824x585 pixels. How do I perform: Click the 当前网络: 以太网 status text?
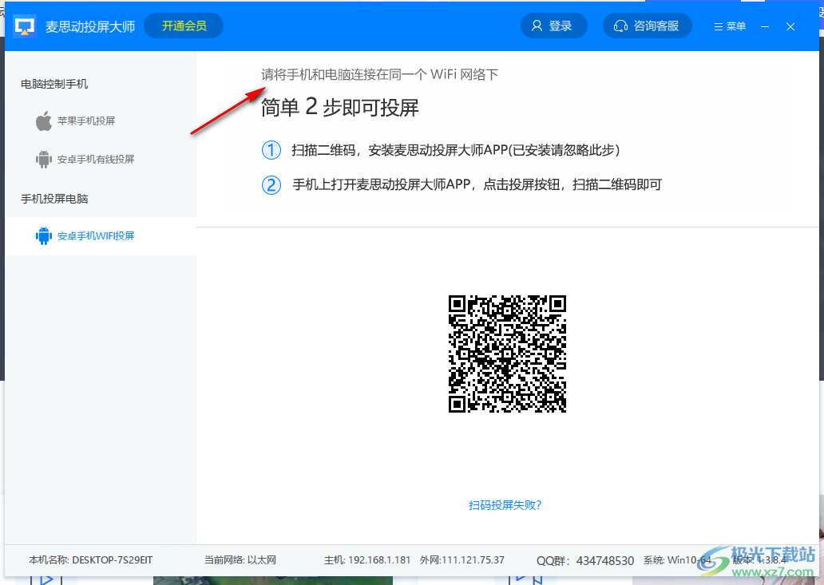click(240, 560)
